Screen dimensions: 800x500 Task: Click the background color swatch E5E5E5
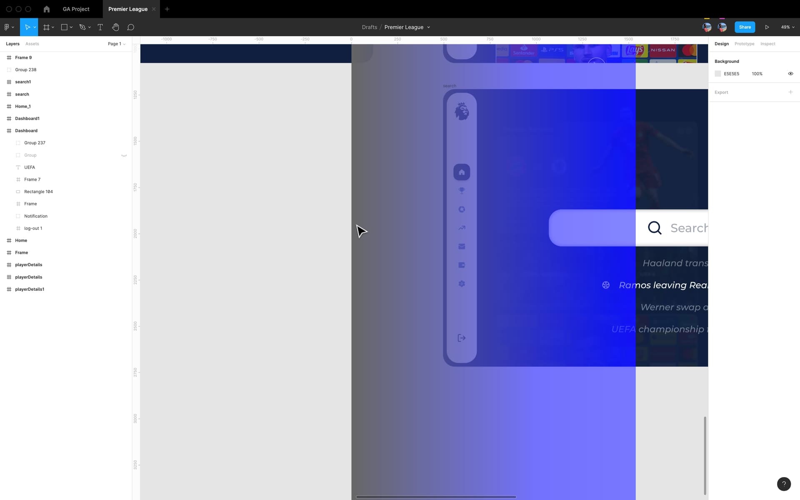point(717,73)
